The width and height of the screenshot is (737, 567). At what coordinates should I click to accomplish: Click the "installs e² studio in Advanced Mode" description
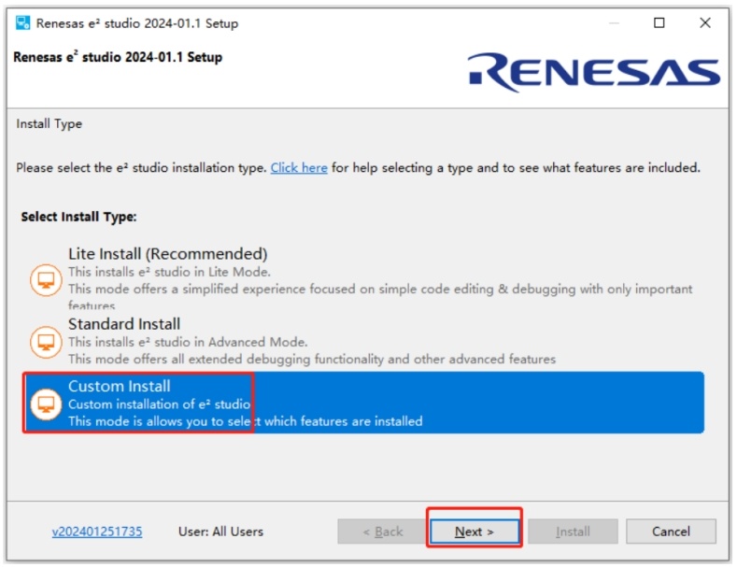(x=188, y=342)
